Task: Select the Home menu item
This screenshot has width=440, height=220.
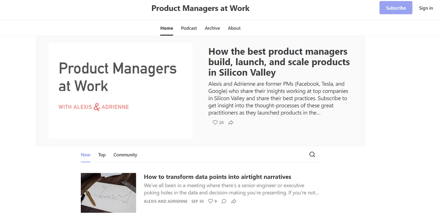Action: [x=167, y=28]
